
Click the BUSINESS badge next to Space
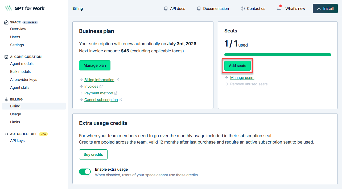[30, 23]
